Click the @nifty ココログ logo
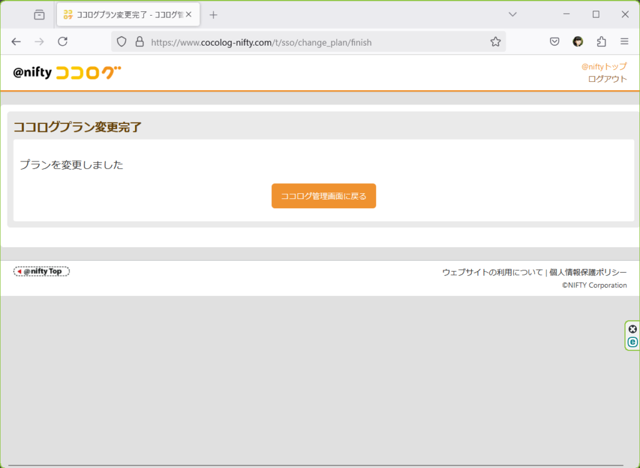The image size is (640, 468). point(67,73)
